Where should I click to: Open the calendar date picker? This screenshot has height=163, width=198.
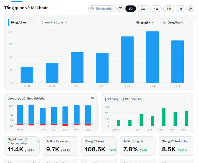[121, 8]
